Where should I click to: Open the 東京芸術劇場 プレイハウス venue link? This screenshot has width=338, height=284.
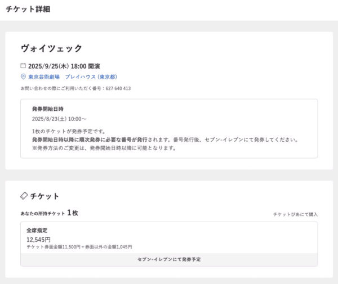click(72, 77)
